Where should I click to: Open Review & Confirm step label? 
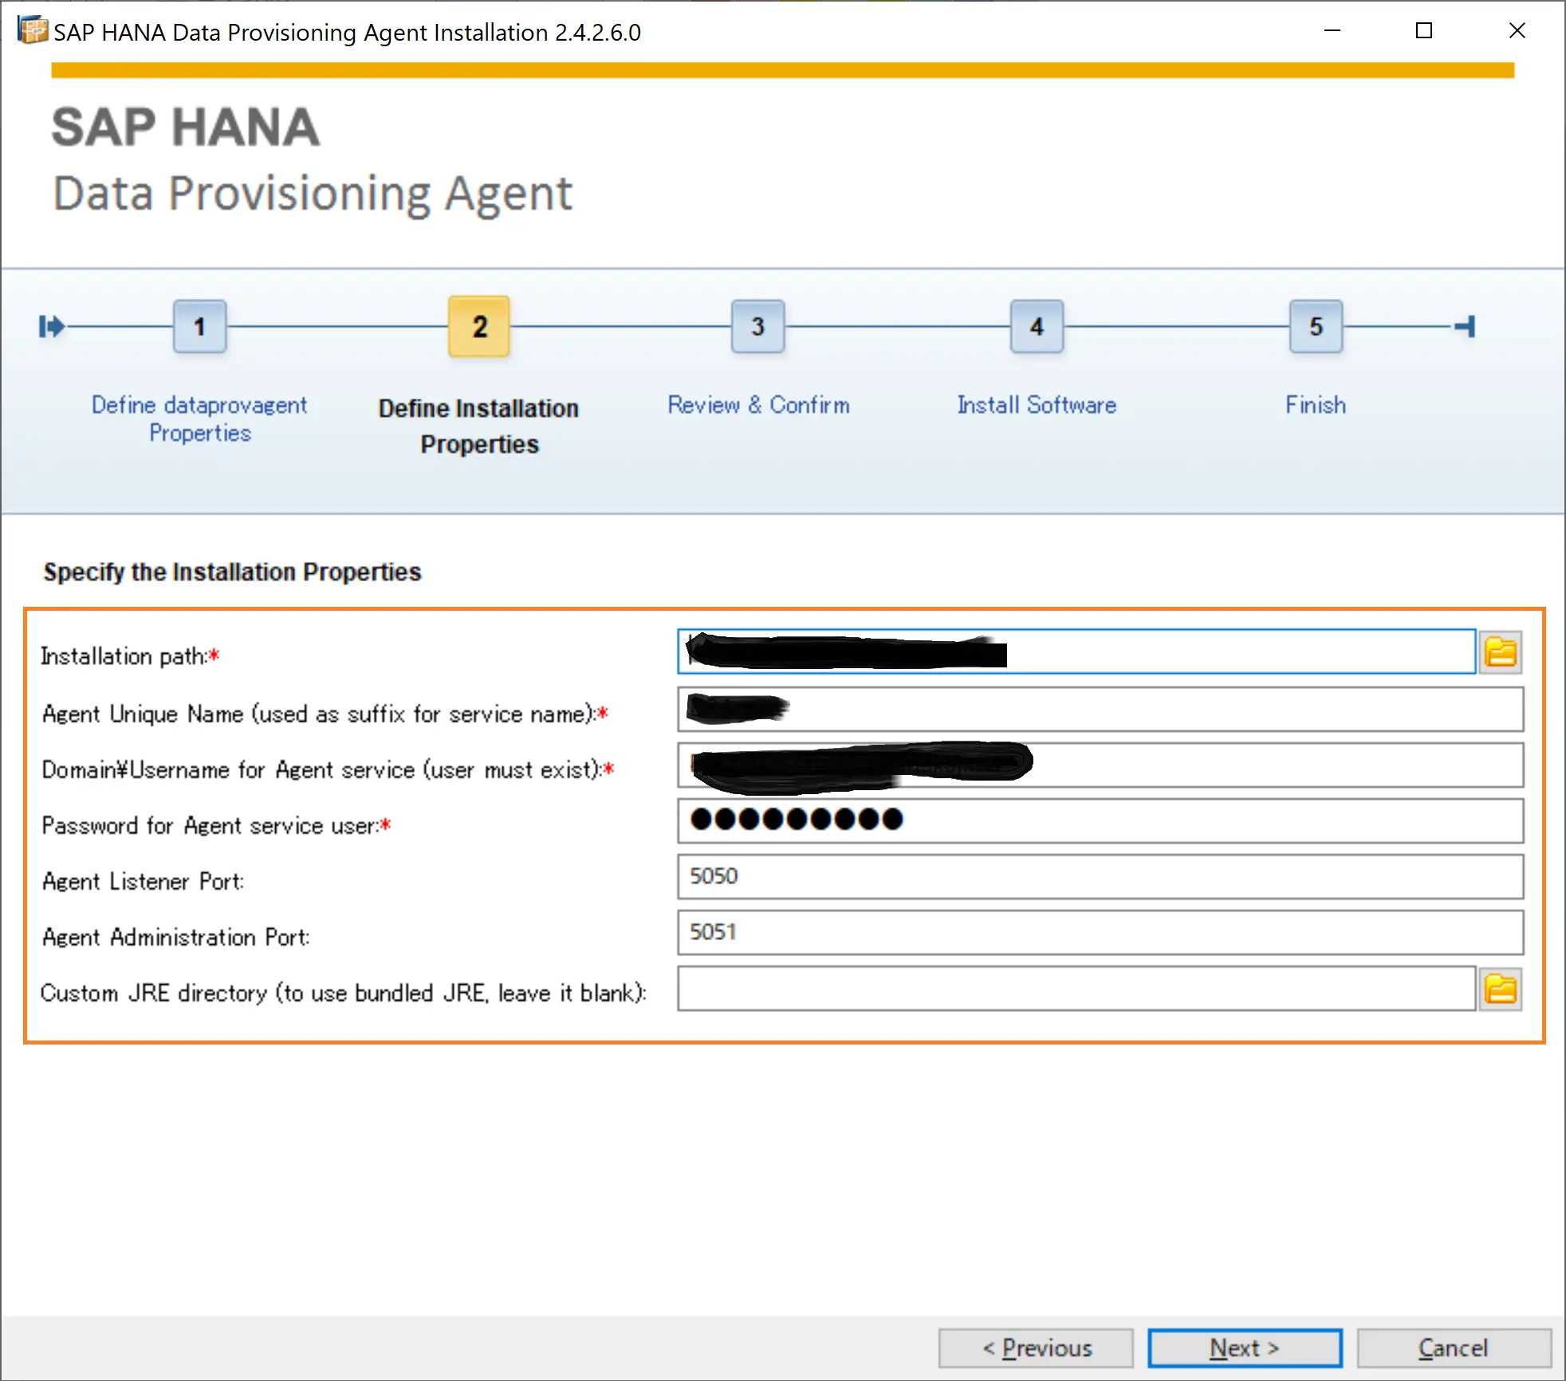(758, 405)
